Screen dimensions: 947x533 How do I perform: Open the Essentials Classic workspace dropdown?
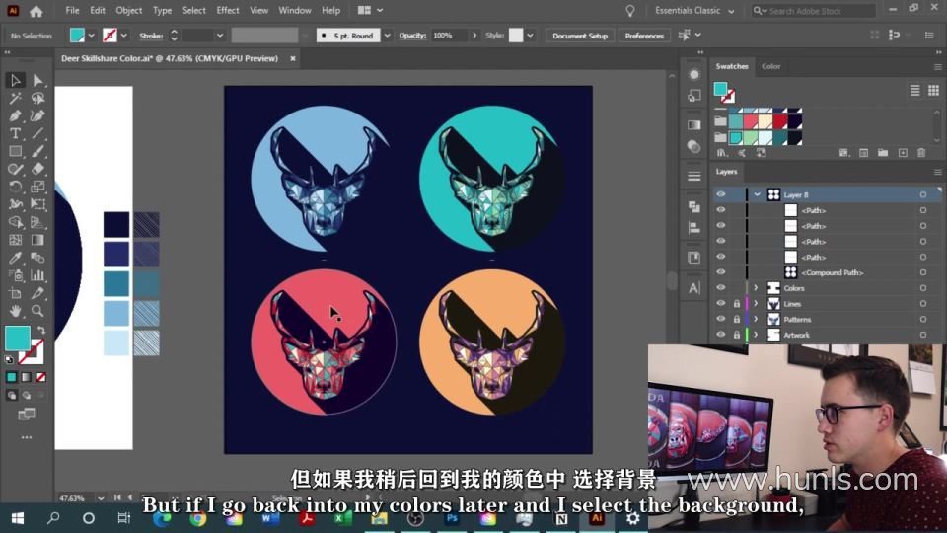click(694, 10)
